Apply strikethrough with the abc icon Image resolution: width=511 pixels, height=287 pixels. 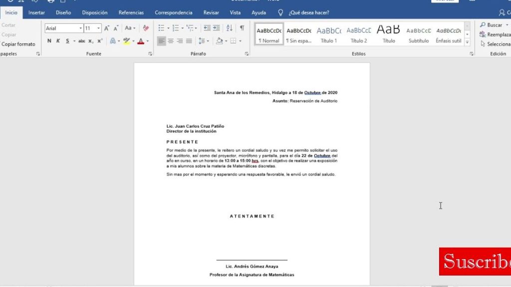(82, 41)
